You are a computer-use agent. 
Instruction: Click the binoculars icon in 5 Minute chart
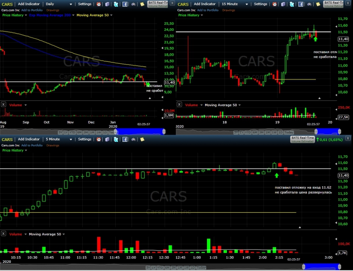133,140
